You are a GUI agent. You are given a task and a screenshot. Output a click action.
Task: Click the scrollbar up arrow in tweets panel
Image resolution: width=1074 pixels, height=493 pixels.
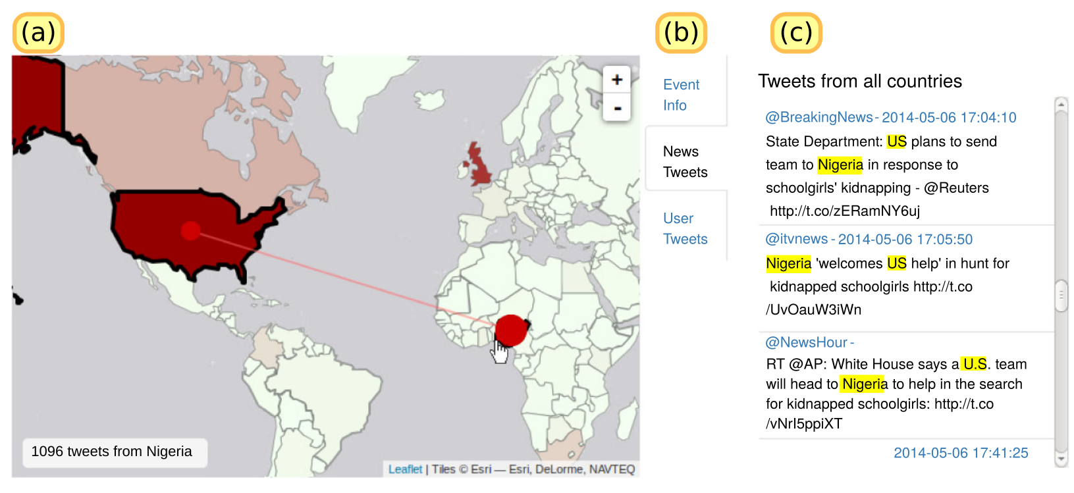[1061, 104]
